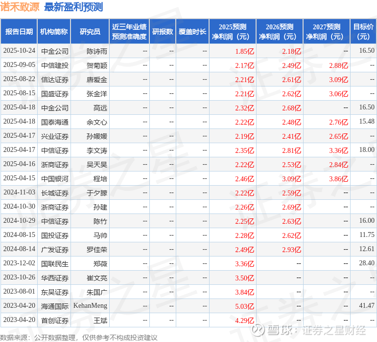Click researcher name KehanMeng
Screen dimensions: 377x342
(x=90, y=305)
